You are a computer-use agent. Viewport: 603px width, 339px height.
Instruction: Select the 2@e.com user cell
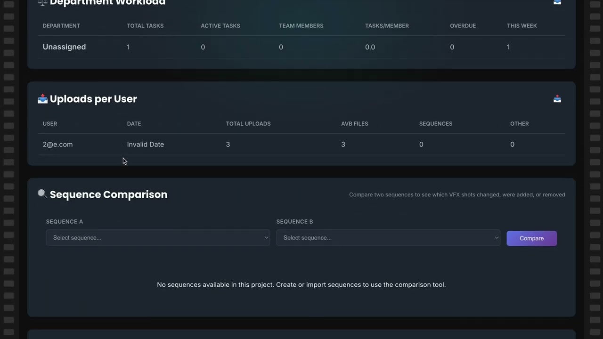click(x=57, y=145)
